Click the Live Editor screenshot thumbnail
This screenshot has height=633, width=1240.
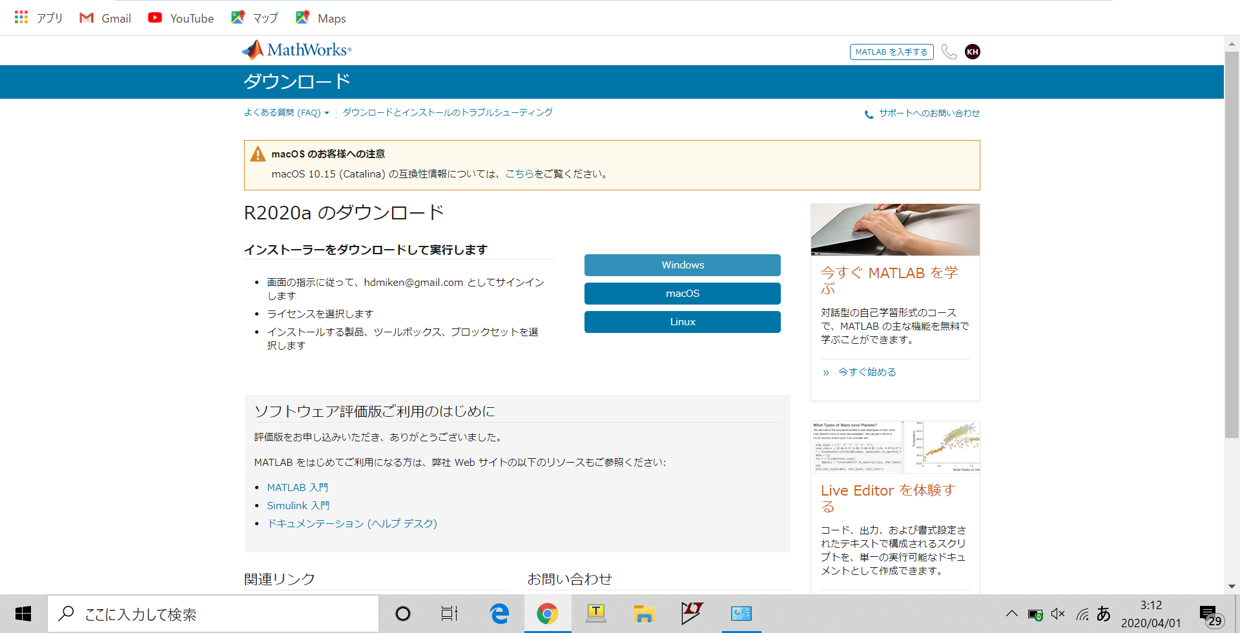[895, 447]
